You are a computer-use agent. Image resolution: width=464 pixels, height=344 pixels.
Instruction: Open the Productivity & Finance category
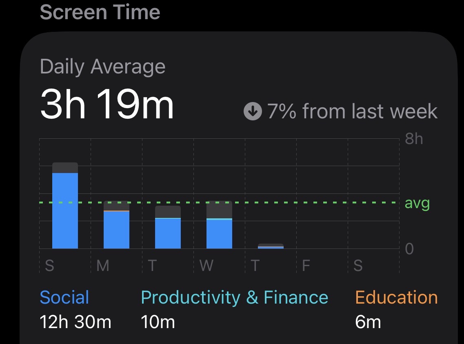(x=234, y=297)
